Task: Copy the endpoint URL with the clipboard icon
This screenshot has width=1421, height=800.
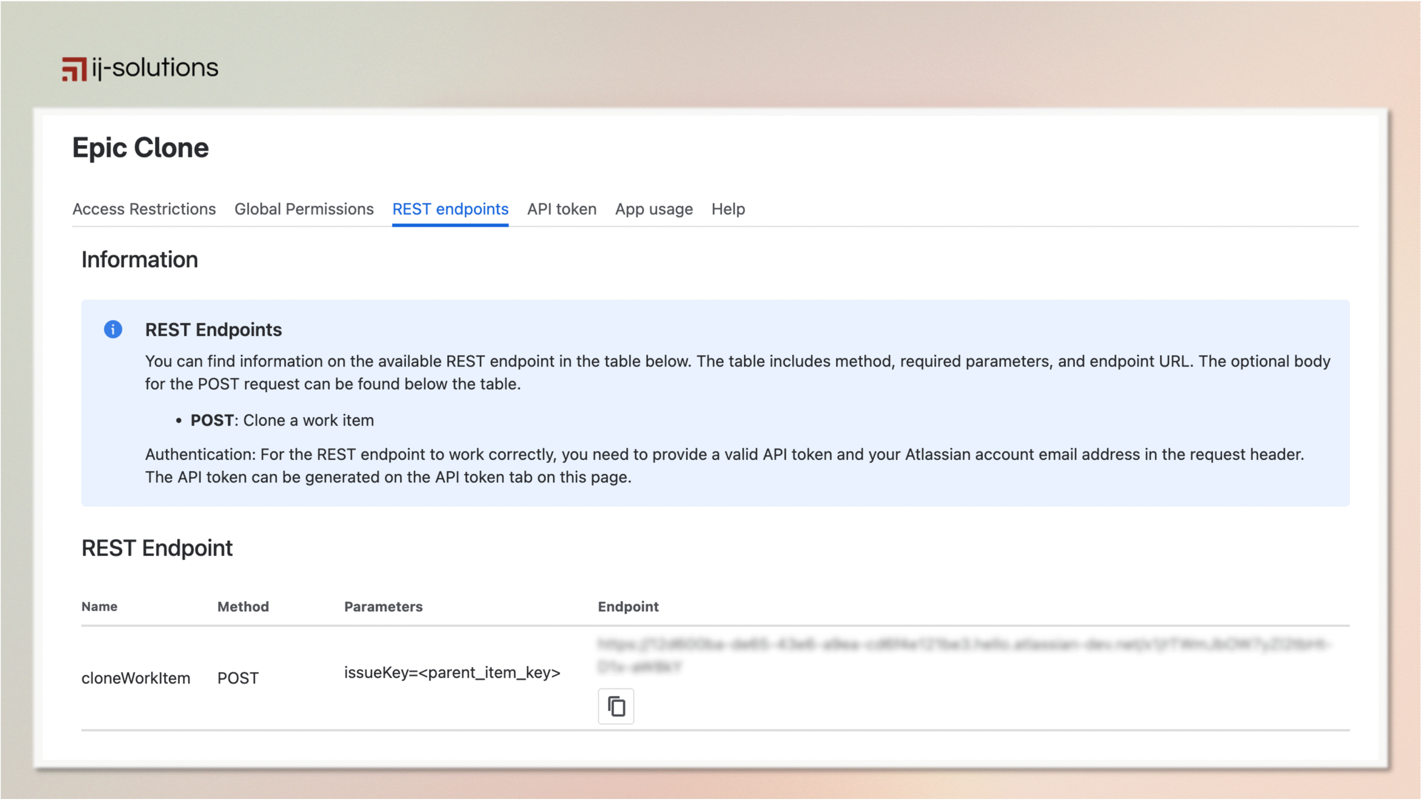Action: point(616,706)
